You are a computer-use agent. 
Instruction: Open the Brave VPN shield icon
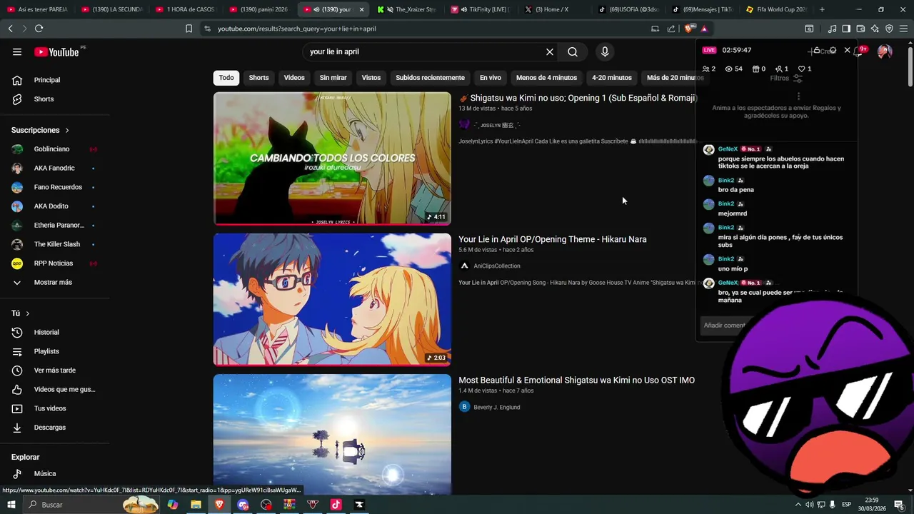889,29
